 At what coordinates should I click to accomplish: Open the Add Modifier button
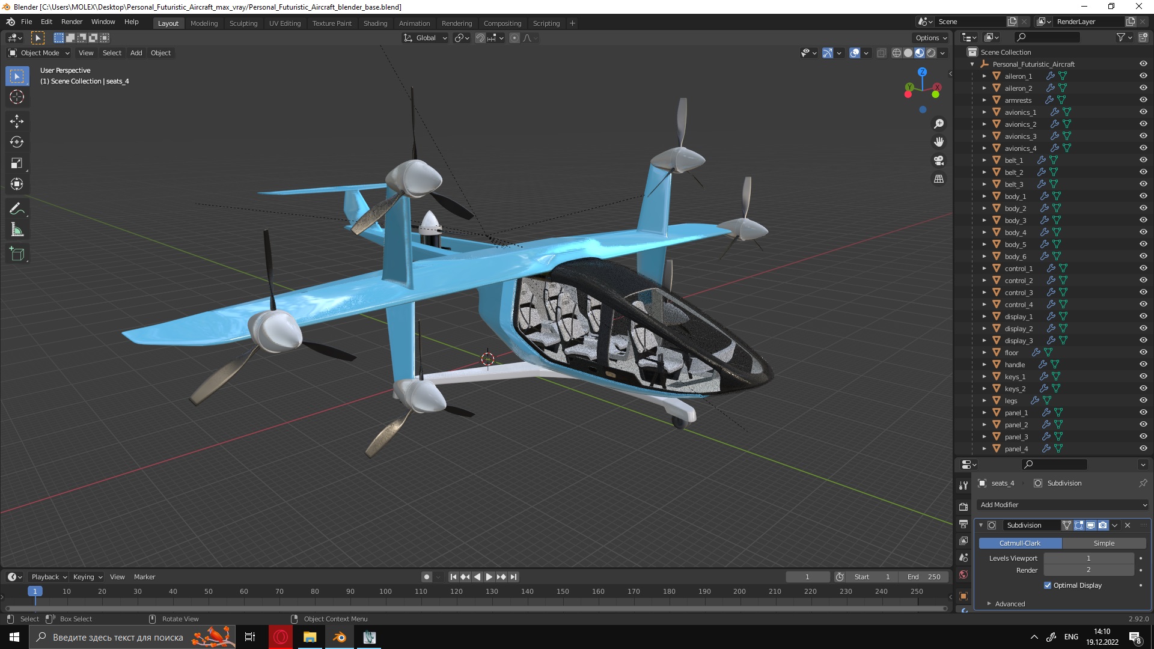[1063, 505]
